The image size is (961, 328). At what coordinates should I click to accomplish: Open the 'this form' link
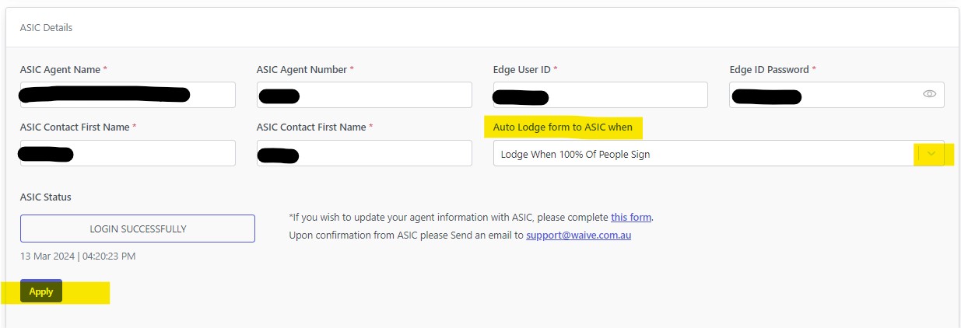tap(631, 217)
